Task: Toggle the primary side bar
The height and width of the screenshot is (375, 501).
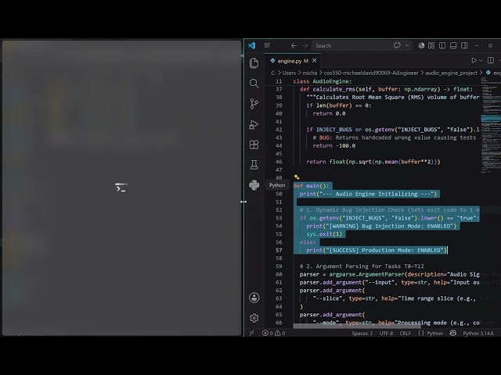Action: click(x=442, y=45)
